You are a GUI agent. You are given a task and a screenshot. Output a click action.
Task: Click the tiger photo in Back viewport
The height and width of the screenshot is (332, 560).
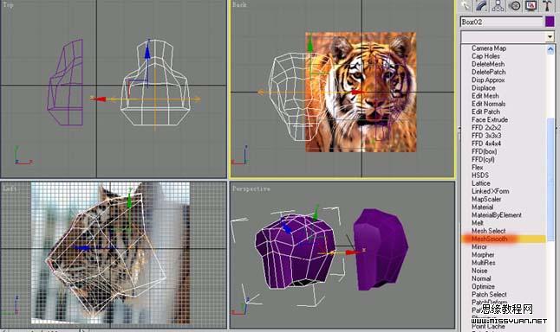[361, 92]
